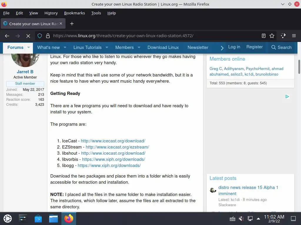Show hidden system tray icons

[x=258, y=219]
